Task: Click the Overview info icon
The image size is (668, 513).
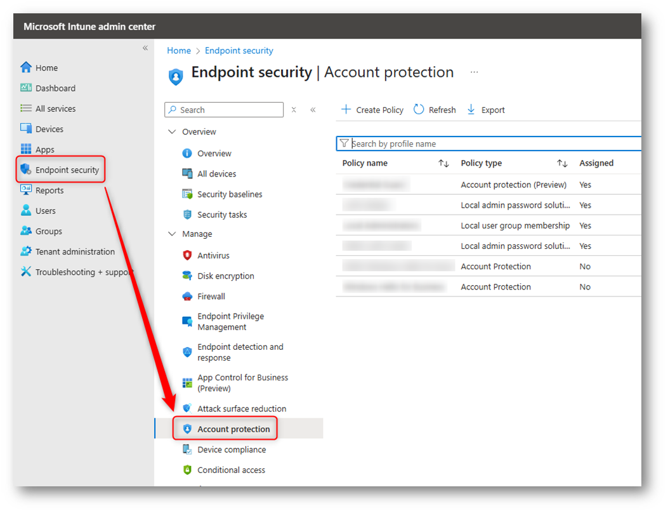Action: pyautogui.click(x=187, y=153)
